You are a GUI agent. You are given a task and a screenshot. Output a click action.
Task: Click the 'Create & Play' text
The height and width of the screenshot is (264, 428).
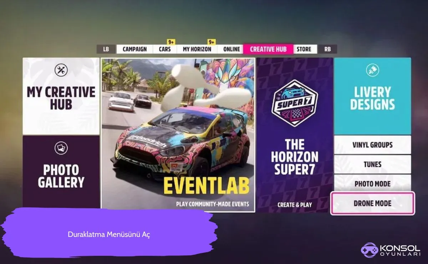point(295,205)
